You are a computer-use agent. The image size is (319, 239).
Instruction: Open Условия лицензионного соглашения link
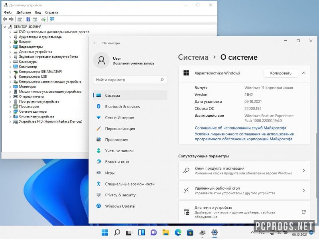[x=244, y=136]
